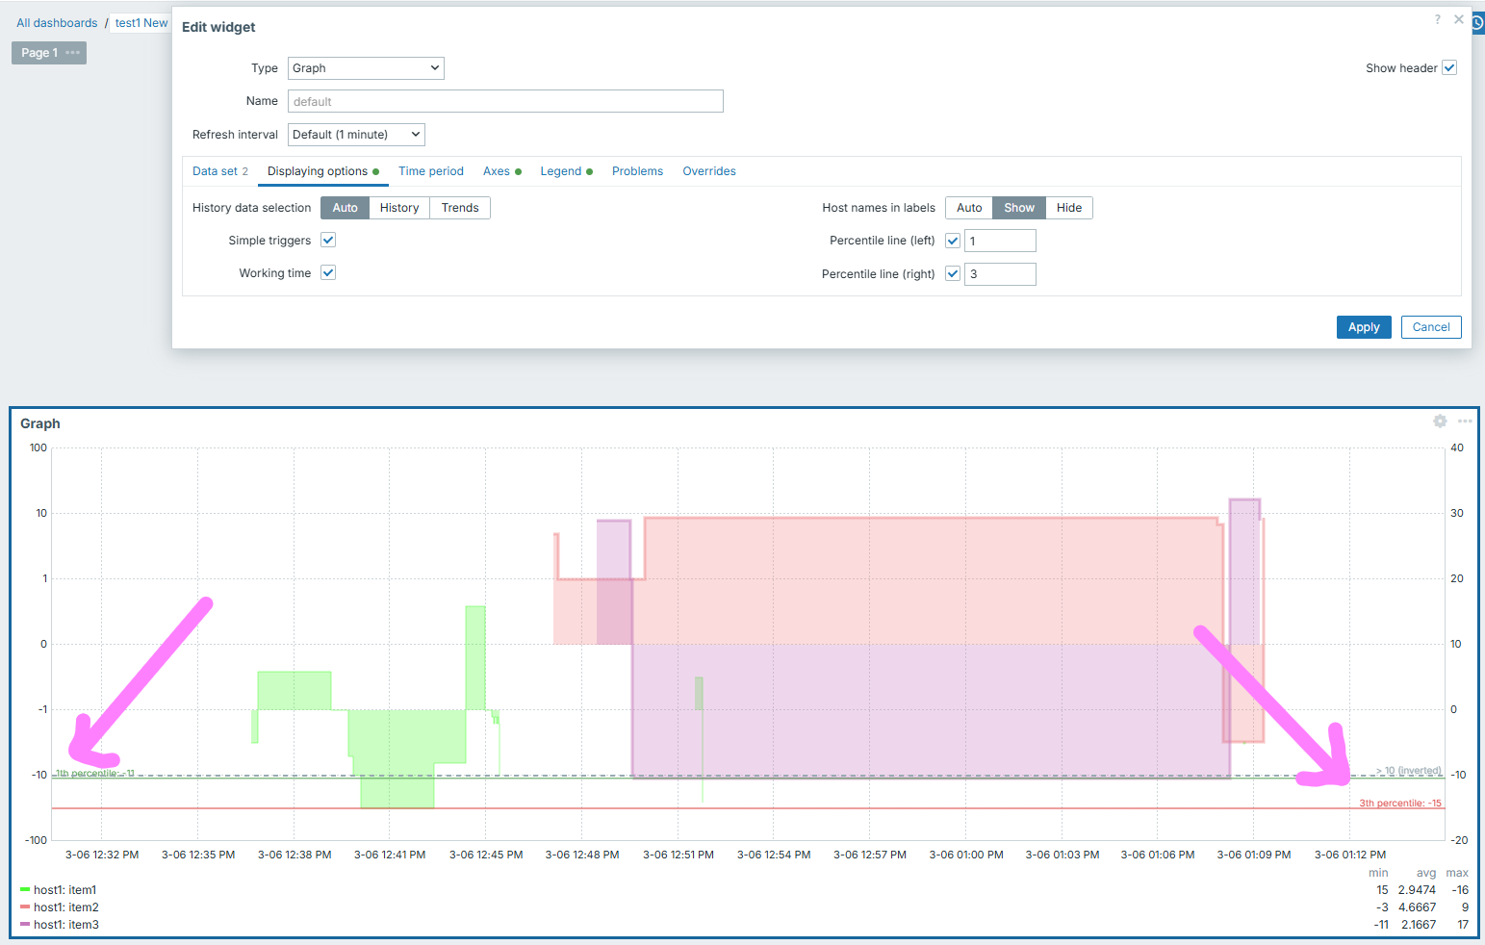Toggle Percentile line (left) checkbox
The height and width of the screenshot is (945, 1485).
953,242
